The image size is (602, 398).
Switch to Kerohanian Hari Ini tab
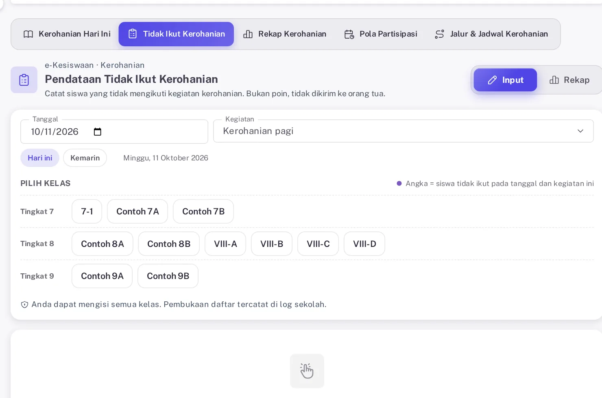(x=67, y=34)
